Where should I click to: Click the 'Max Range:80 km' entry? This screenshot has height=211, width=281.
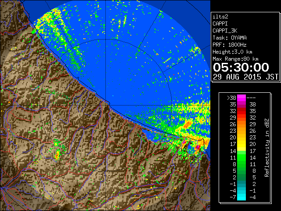pos(235,59)
